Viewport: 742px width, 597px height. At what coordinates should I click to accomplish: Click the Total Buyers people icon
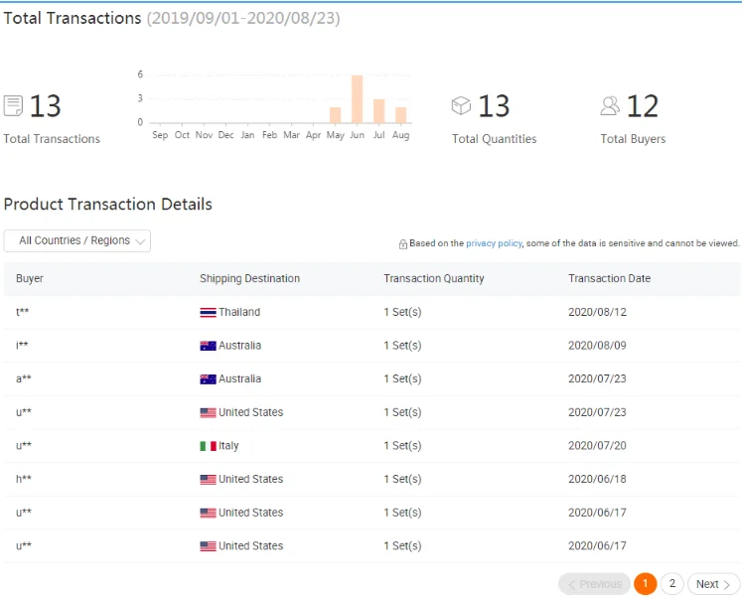[610, 105]
